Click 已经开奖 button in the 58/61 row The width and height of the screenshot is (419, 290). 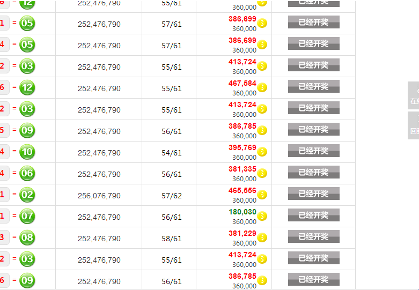[x=314, y=236]
